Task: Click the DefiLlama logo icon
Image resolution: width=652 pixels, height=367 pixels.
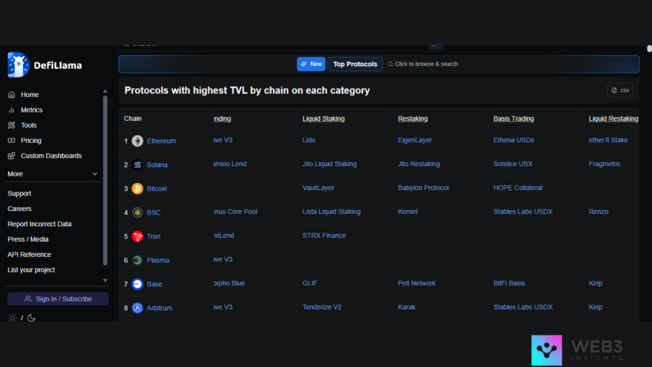Action: coord(18,65)
